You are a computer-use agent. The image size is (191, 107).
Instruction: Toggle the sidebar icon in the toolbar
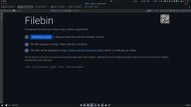pyautogui.click(x=2, y=11)
